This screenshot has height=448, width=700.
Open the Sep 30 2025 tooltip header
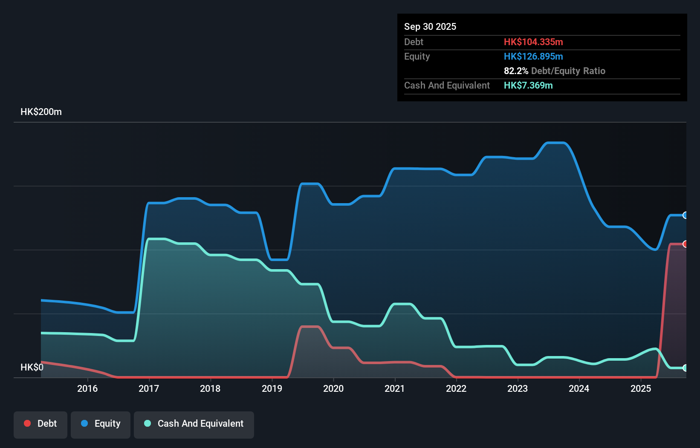pyautogui.click(x=430, y=26)
